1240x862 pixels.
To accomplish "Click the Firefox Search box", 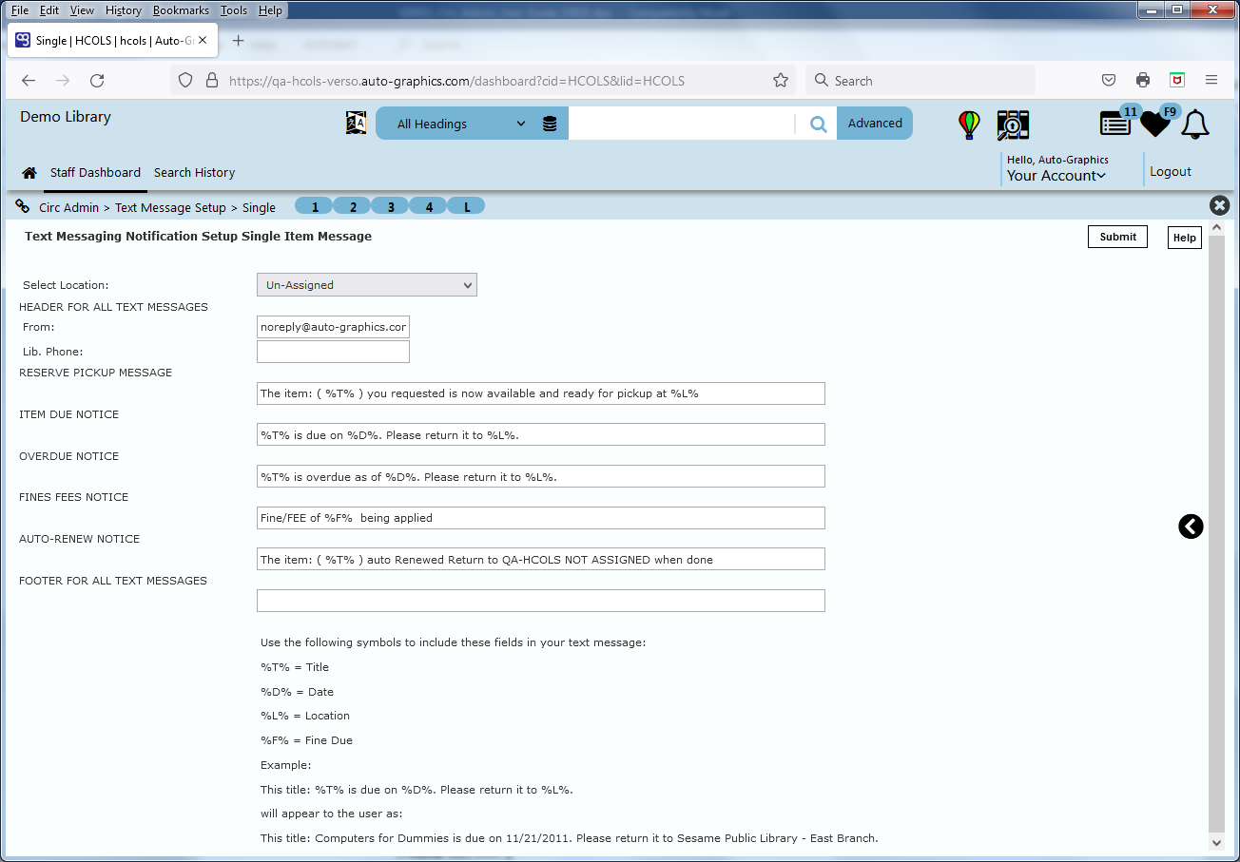I will point(920,81).
